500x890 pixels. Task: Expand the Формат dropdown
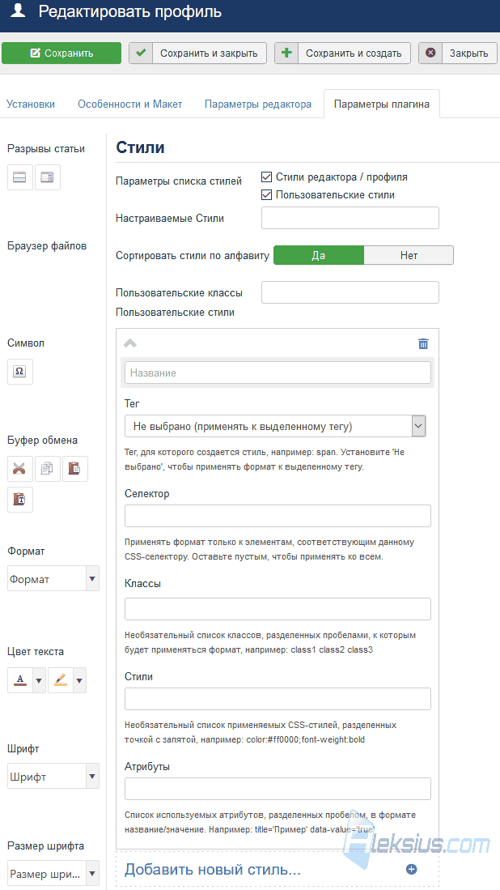coord(53,578)
